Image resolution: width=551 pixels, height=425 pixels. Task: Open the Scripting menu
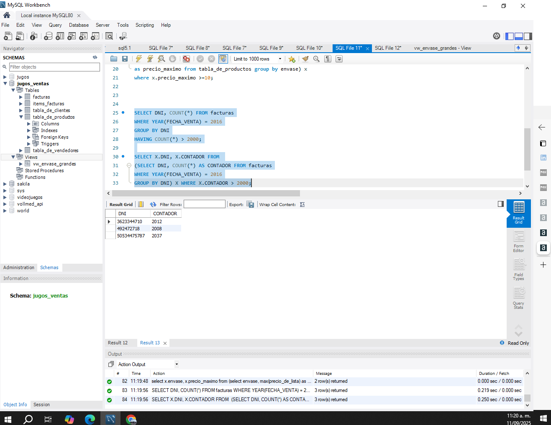point(145,25)
